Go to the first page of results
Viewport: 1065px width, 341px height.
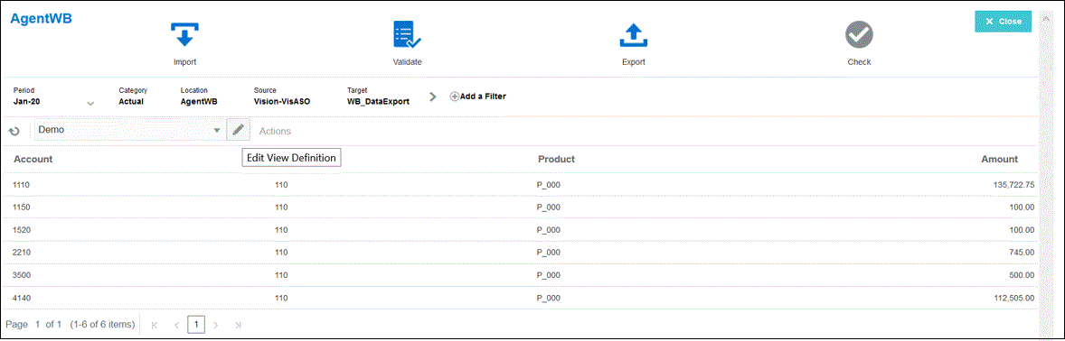155,326
